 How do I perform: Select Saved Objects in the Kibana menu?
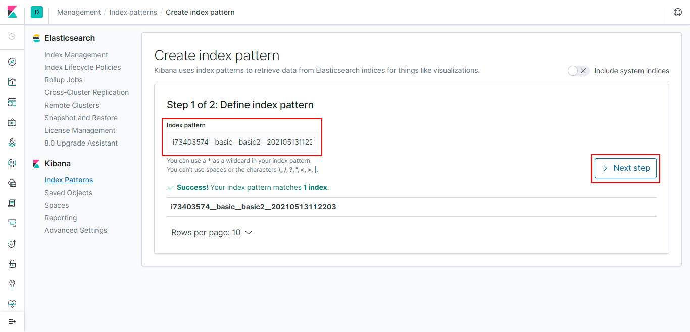[68, 193]
